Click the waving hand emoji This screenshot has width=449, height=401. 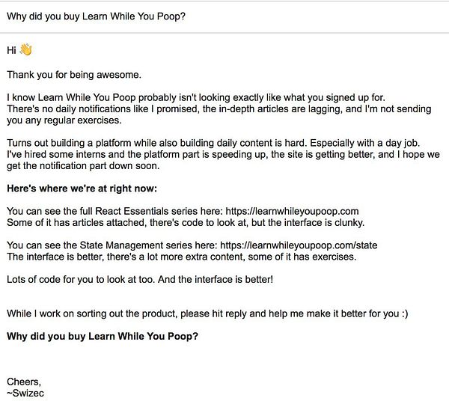25,52
